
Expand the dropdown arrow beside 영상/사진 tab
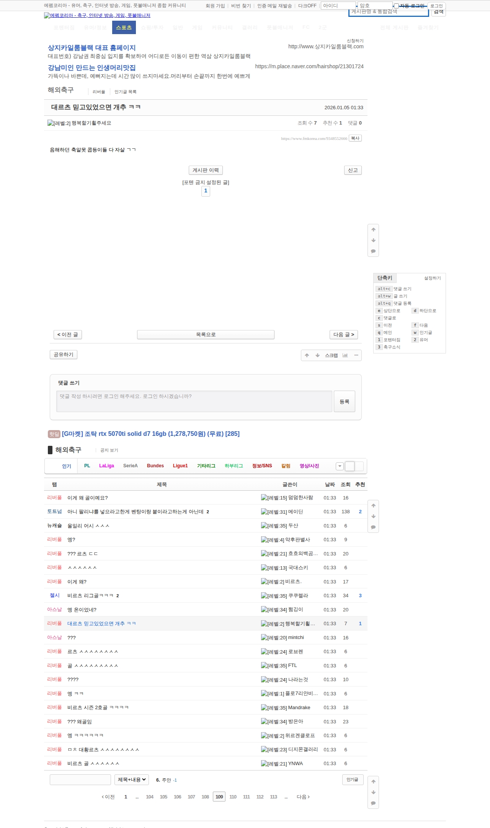tap(340, 466)
